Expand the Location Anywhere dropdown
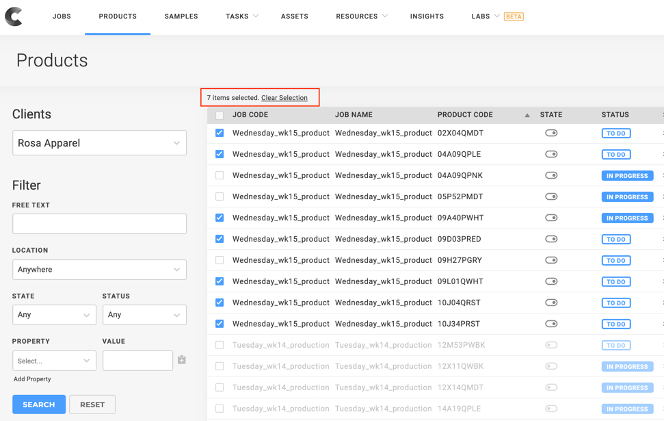The width and height of the screenshot is (664, 421). 99,270
